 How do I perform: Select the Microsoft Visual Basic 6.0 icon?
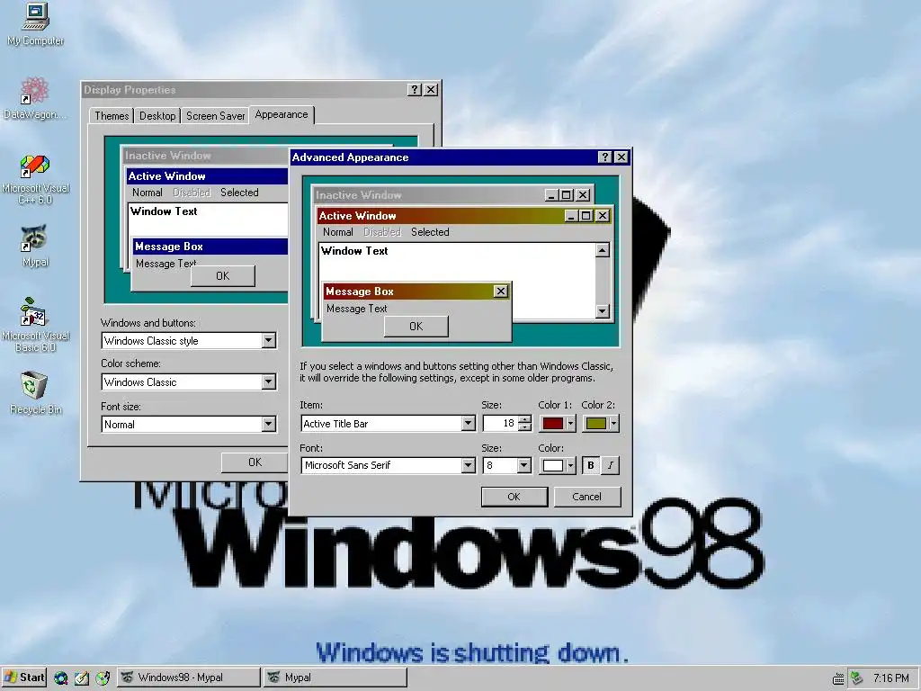[35, 325]
